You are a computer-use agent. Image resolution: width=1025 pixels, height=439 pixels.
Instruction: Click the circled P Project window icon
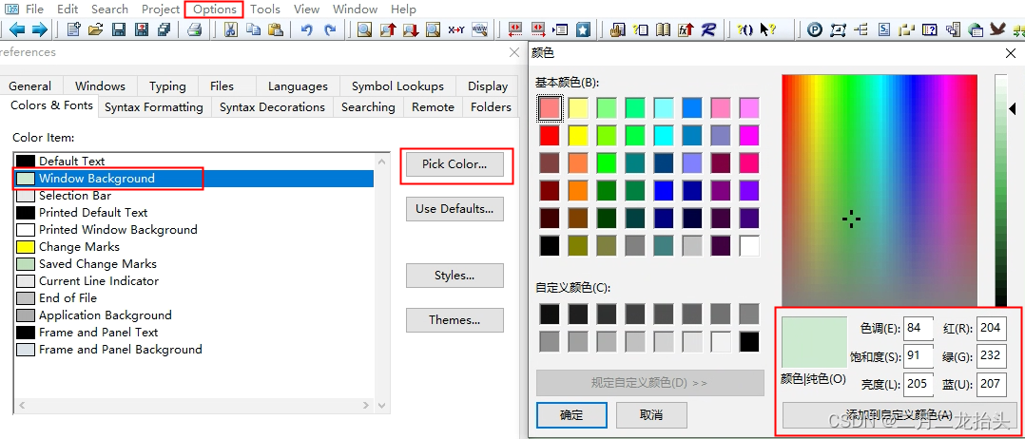815,29
